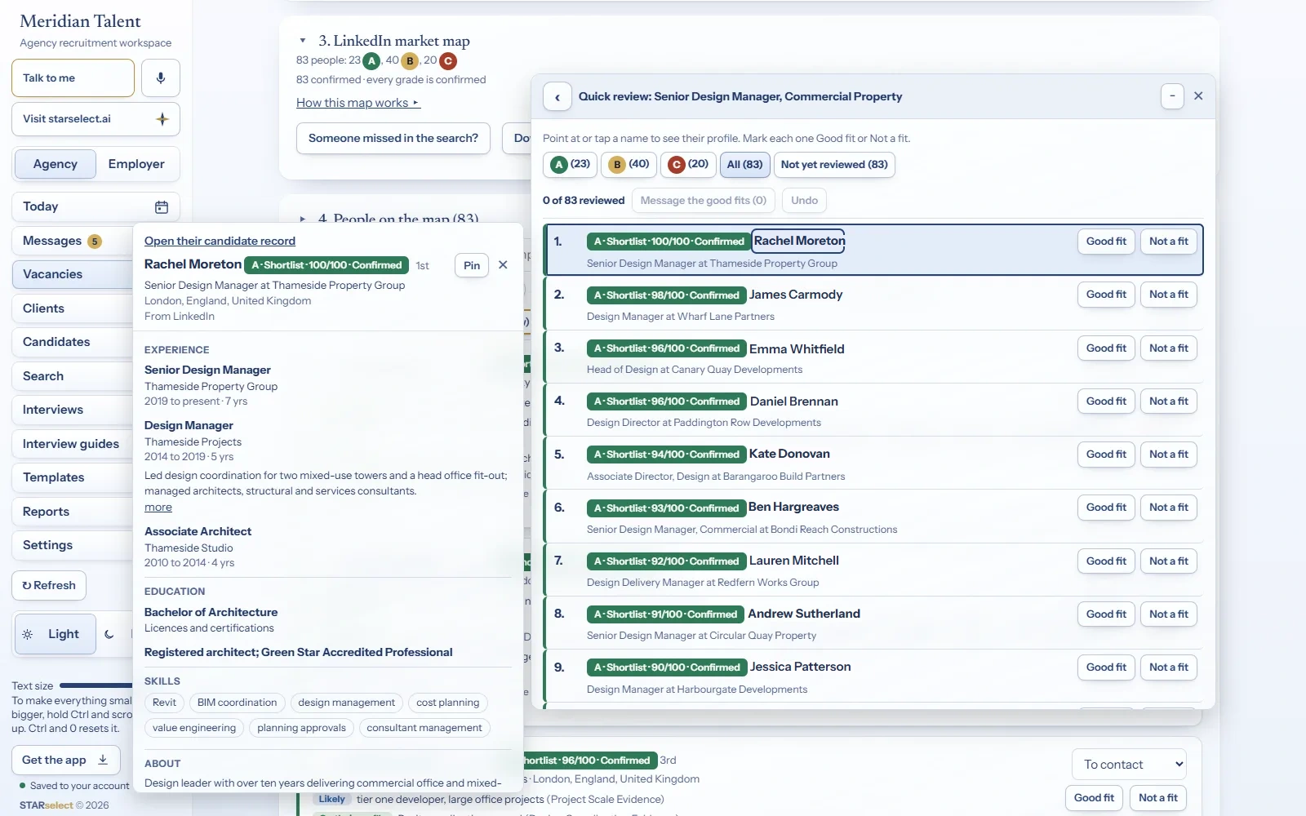Select Light theme toggle

coord(55,634)
